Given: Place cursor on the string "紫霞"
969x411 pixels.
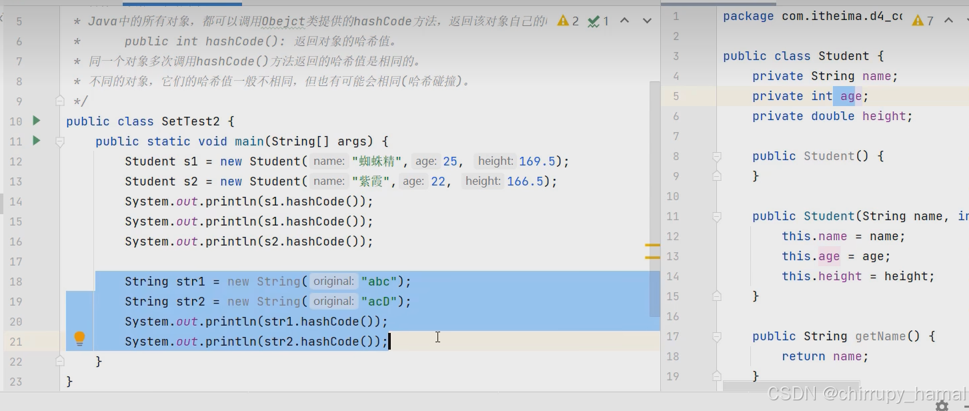Looking at the screenshot, I should pyautogui.click(x=372, y=181).
